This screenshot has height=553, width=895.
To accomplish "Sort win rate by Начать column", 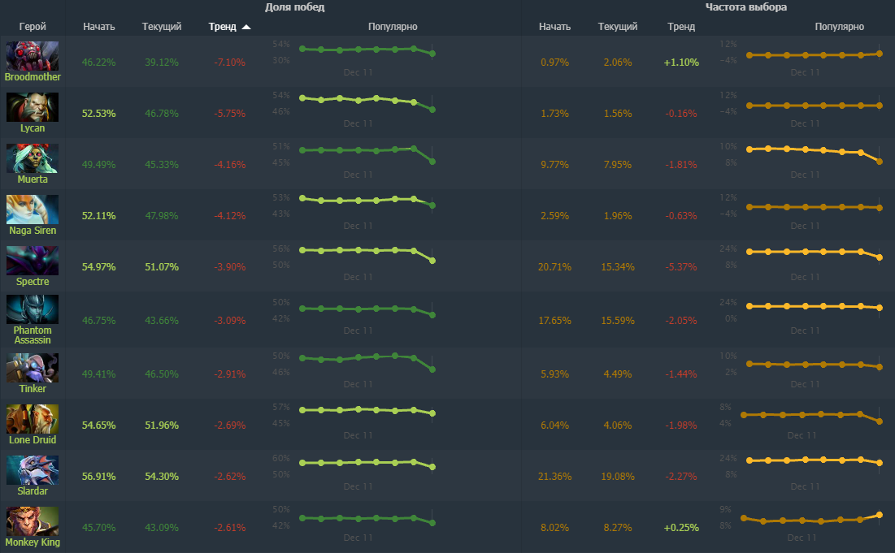I will tap(98, 26).
